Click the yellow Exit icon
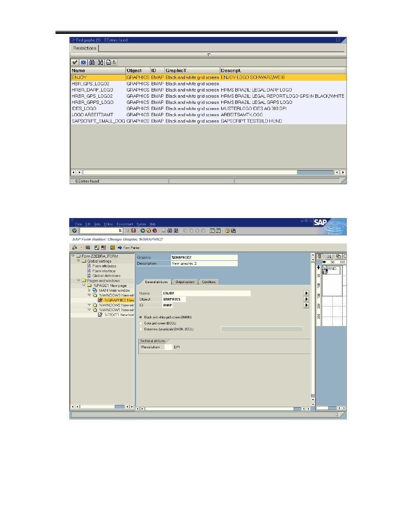The image size is (393, 509). click(149, 231)
